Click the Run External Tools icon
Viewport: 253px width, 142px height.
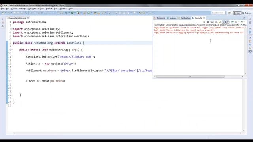78,13
